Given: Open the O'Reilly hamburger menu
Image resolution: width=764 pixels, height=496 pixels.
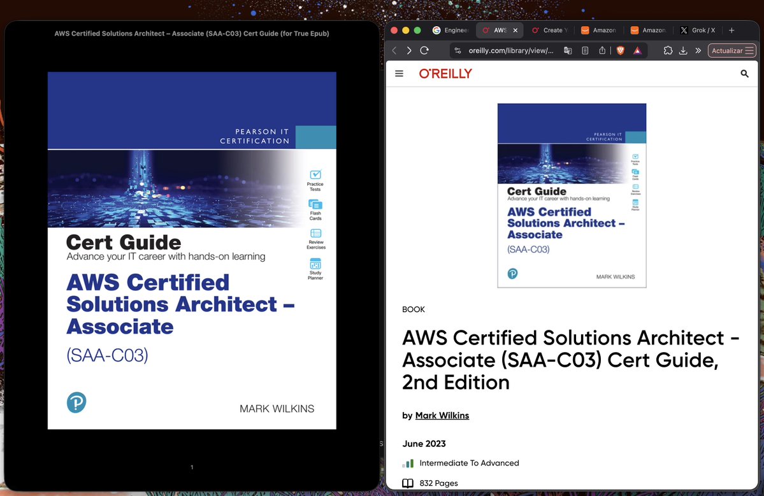Looking at the screenshot, I should (x=399, y=73).
